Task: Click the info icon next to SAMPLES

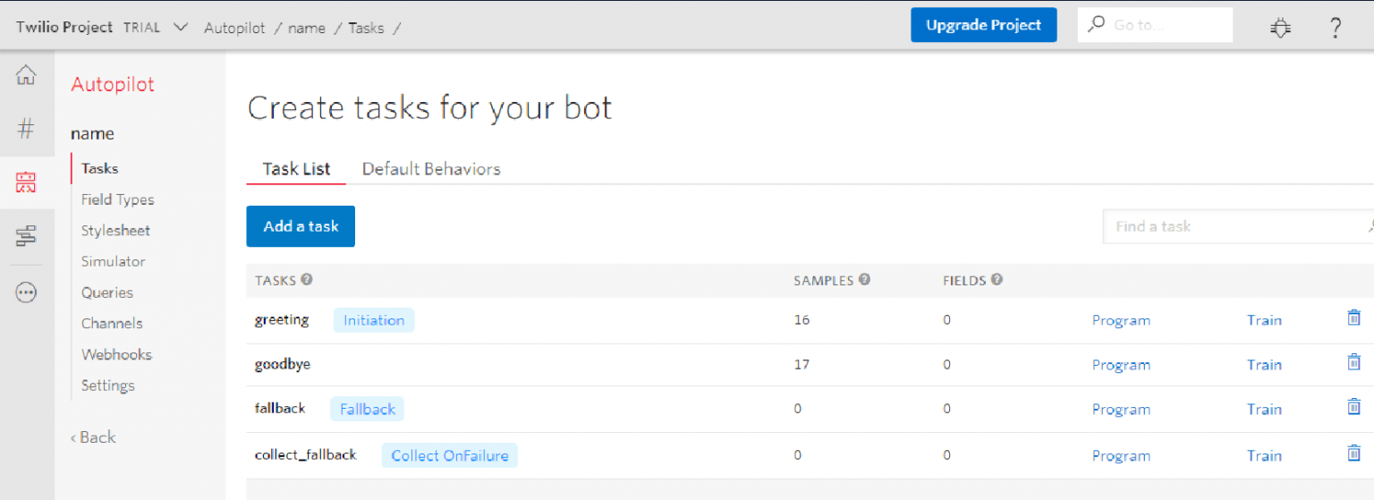Action: click(x=864, y=279)
